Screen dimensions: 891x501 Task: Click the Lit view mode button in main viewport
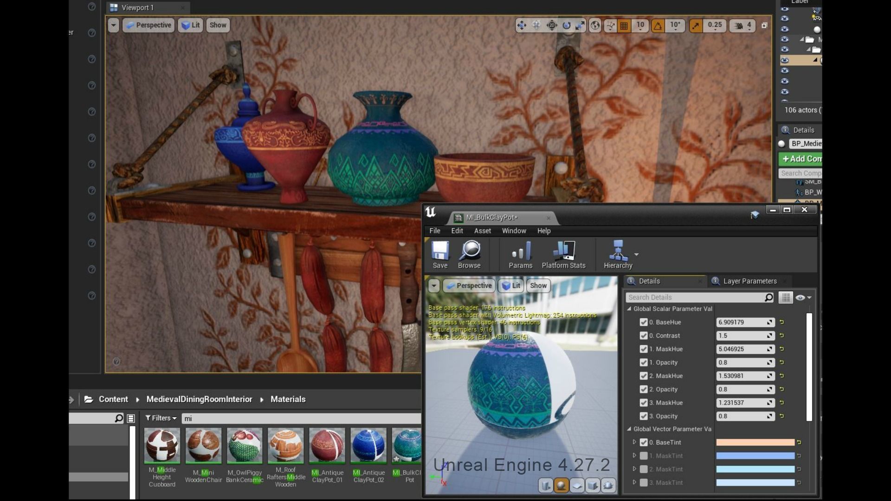[191, 25]
